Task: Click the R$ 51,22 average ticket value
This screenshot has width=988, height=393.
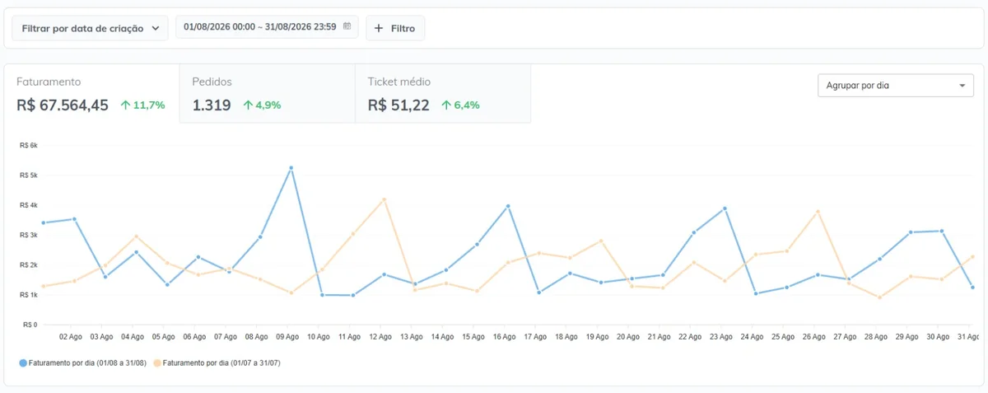Action: [398, 105]
